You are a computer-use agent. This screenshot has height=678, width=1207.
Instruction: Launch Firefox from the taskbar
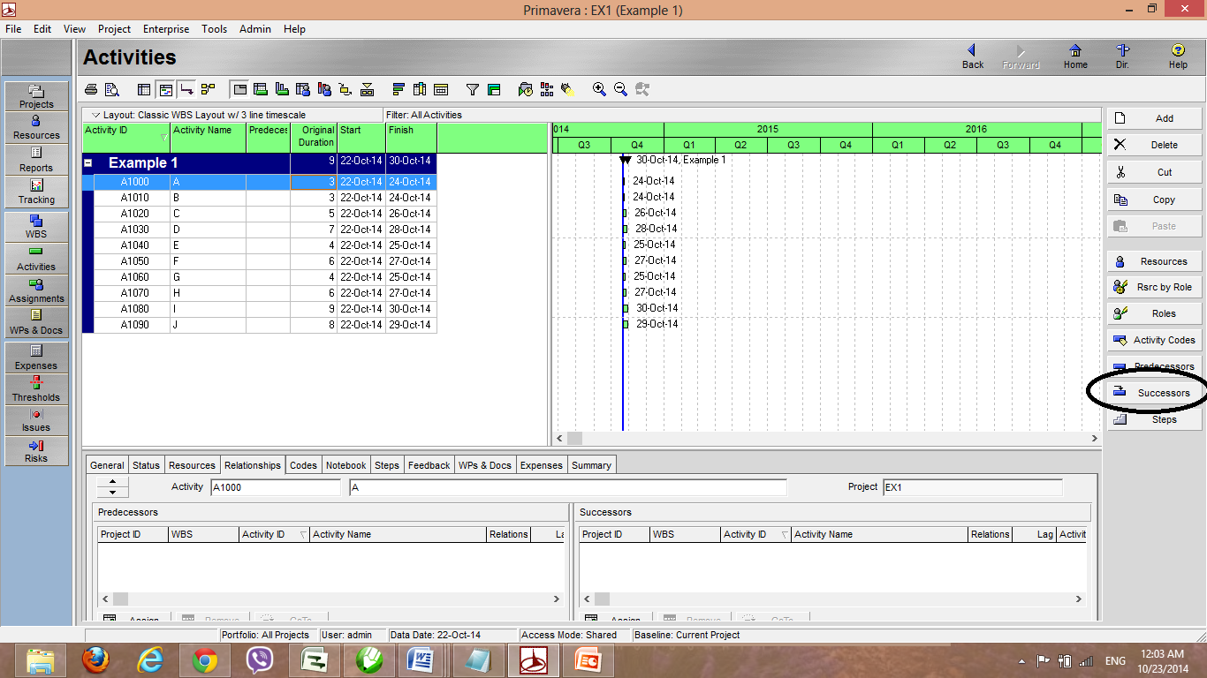click(96, 659)
